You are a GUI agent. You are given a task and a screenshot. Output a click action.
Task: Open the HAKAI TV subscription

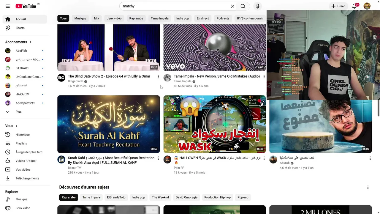click(x=25, y=94)
